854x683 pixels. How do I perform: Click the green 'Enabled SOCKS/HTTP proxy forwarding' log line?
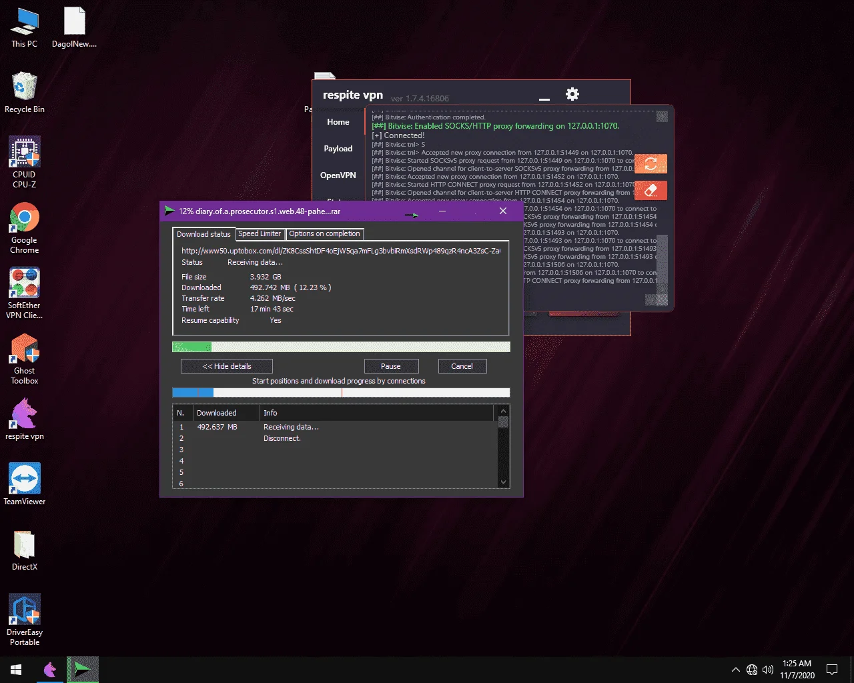click(x=495, y=126)
